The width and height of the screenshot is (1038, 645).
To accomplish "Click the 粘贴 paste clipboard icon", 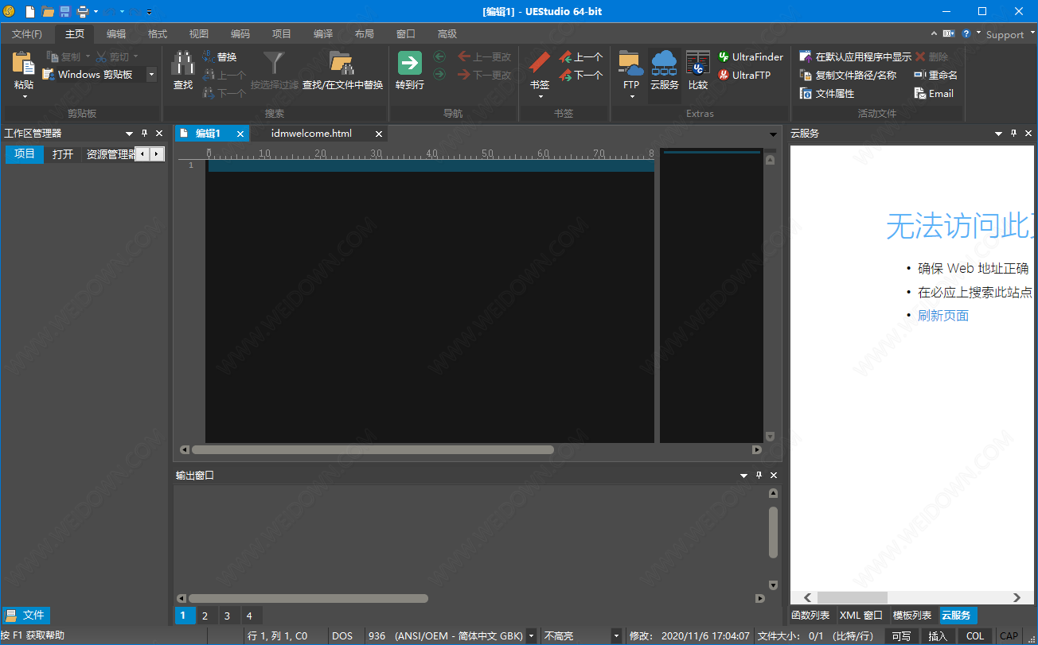I will pos(24,64).
